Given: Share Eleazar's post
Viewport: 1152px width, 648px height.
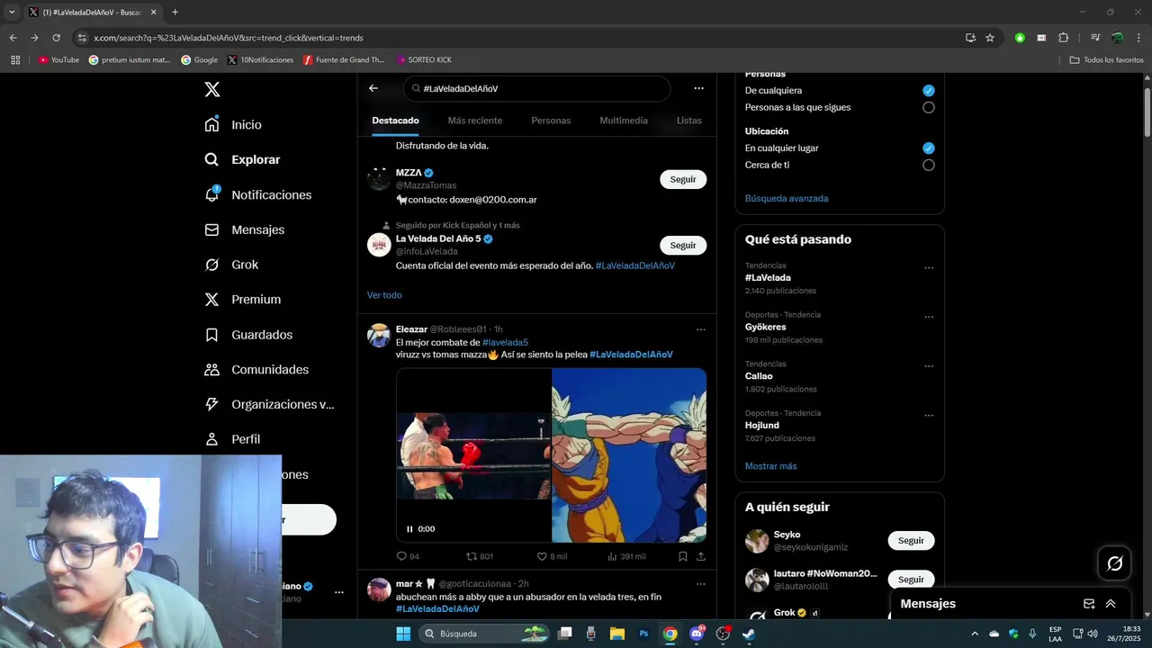Looking at the screenshot, I should tap(701, 556).
